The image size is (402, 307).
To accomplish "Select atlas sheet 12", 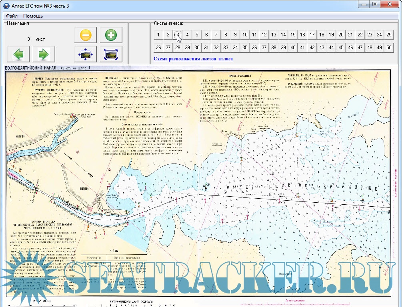I will pos(264,35).
